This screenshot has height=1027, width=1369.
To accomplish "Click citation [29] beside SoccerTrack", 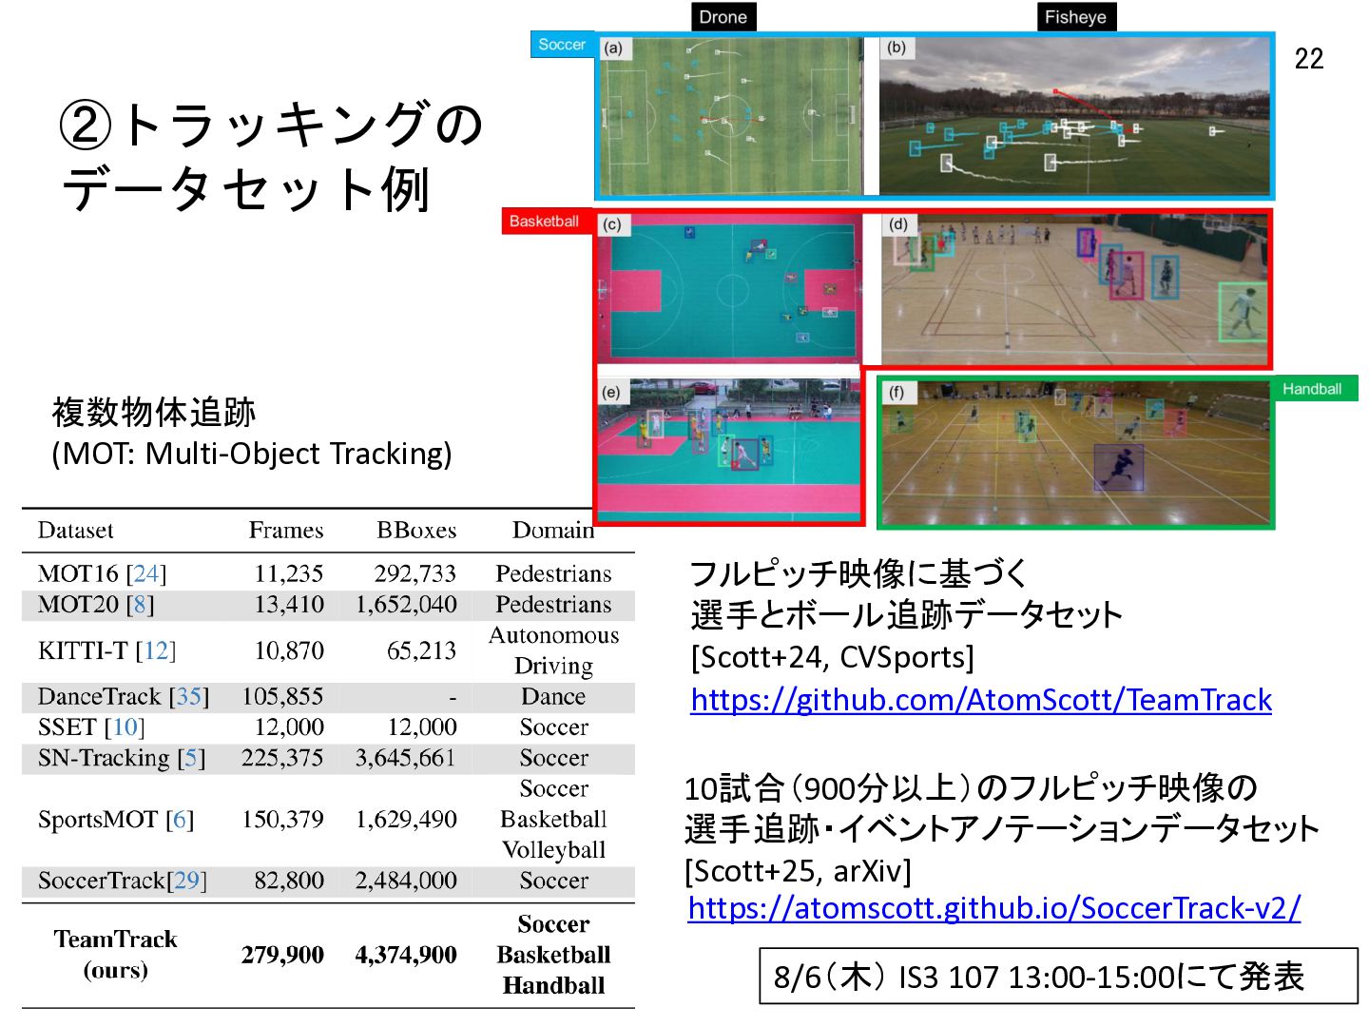I will pyautogui.click(x=187, y=881).
